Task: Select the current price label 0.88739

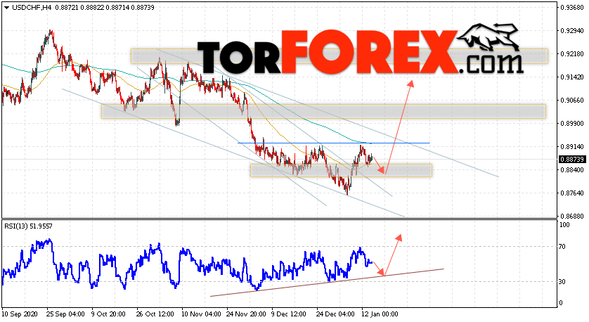Action: pos(572,160)
